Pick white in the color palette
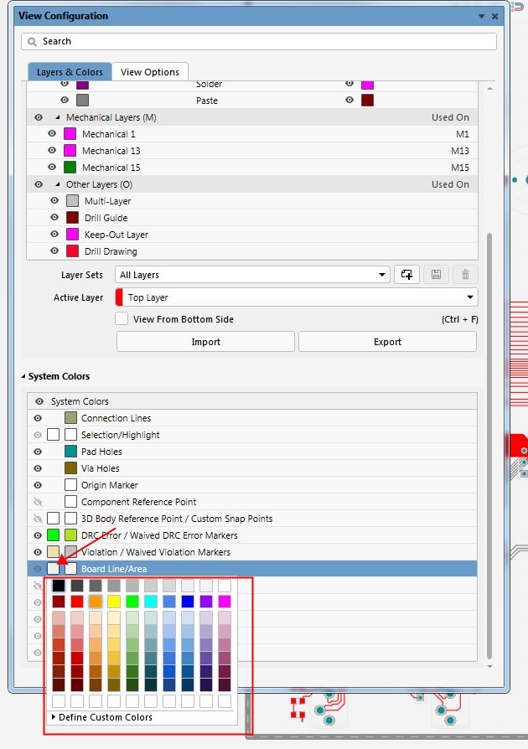Screen dimensions: 528x749 tap(225, 586)
